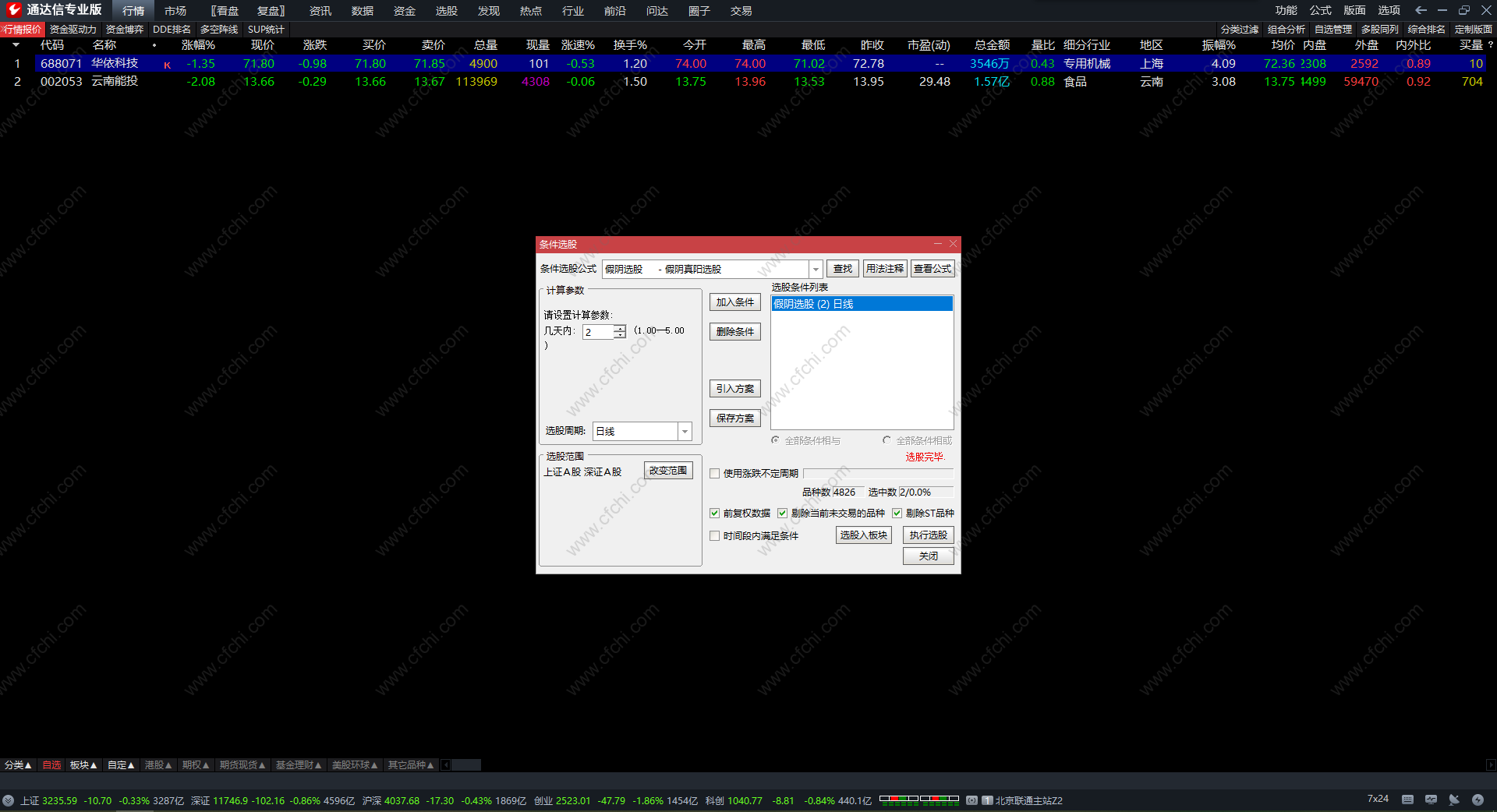Click the market breadth red-green bar indicator
Screen dimensions: 1497x812
tap(919, 799)
